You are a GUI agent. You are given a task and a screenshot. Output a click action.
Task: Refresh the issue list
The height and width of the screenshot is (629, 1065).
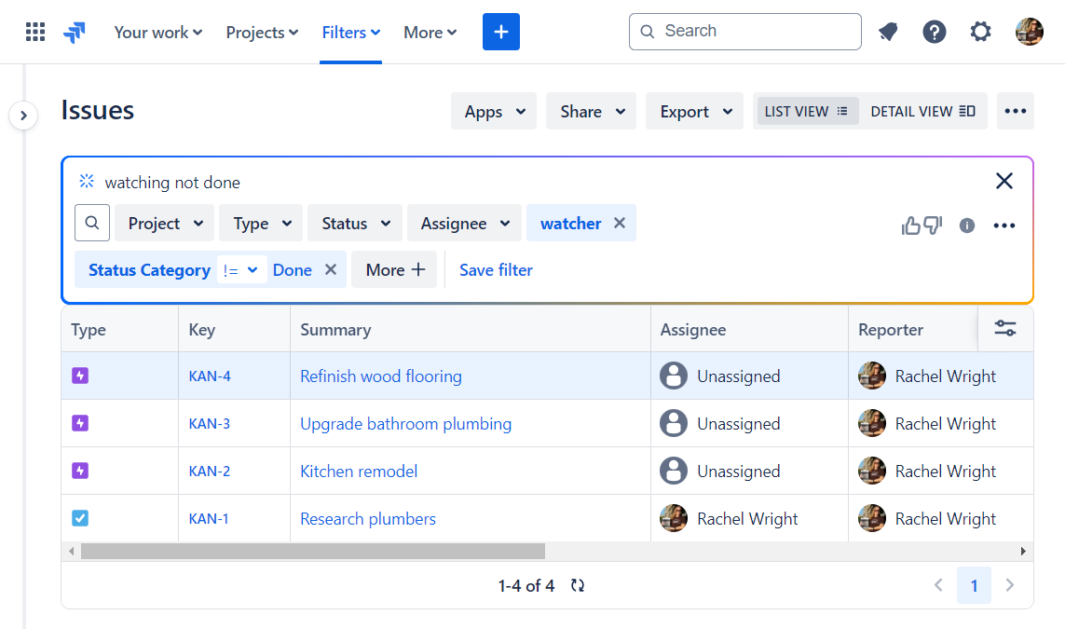click(x=577, y=585)
